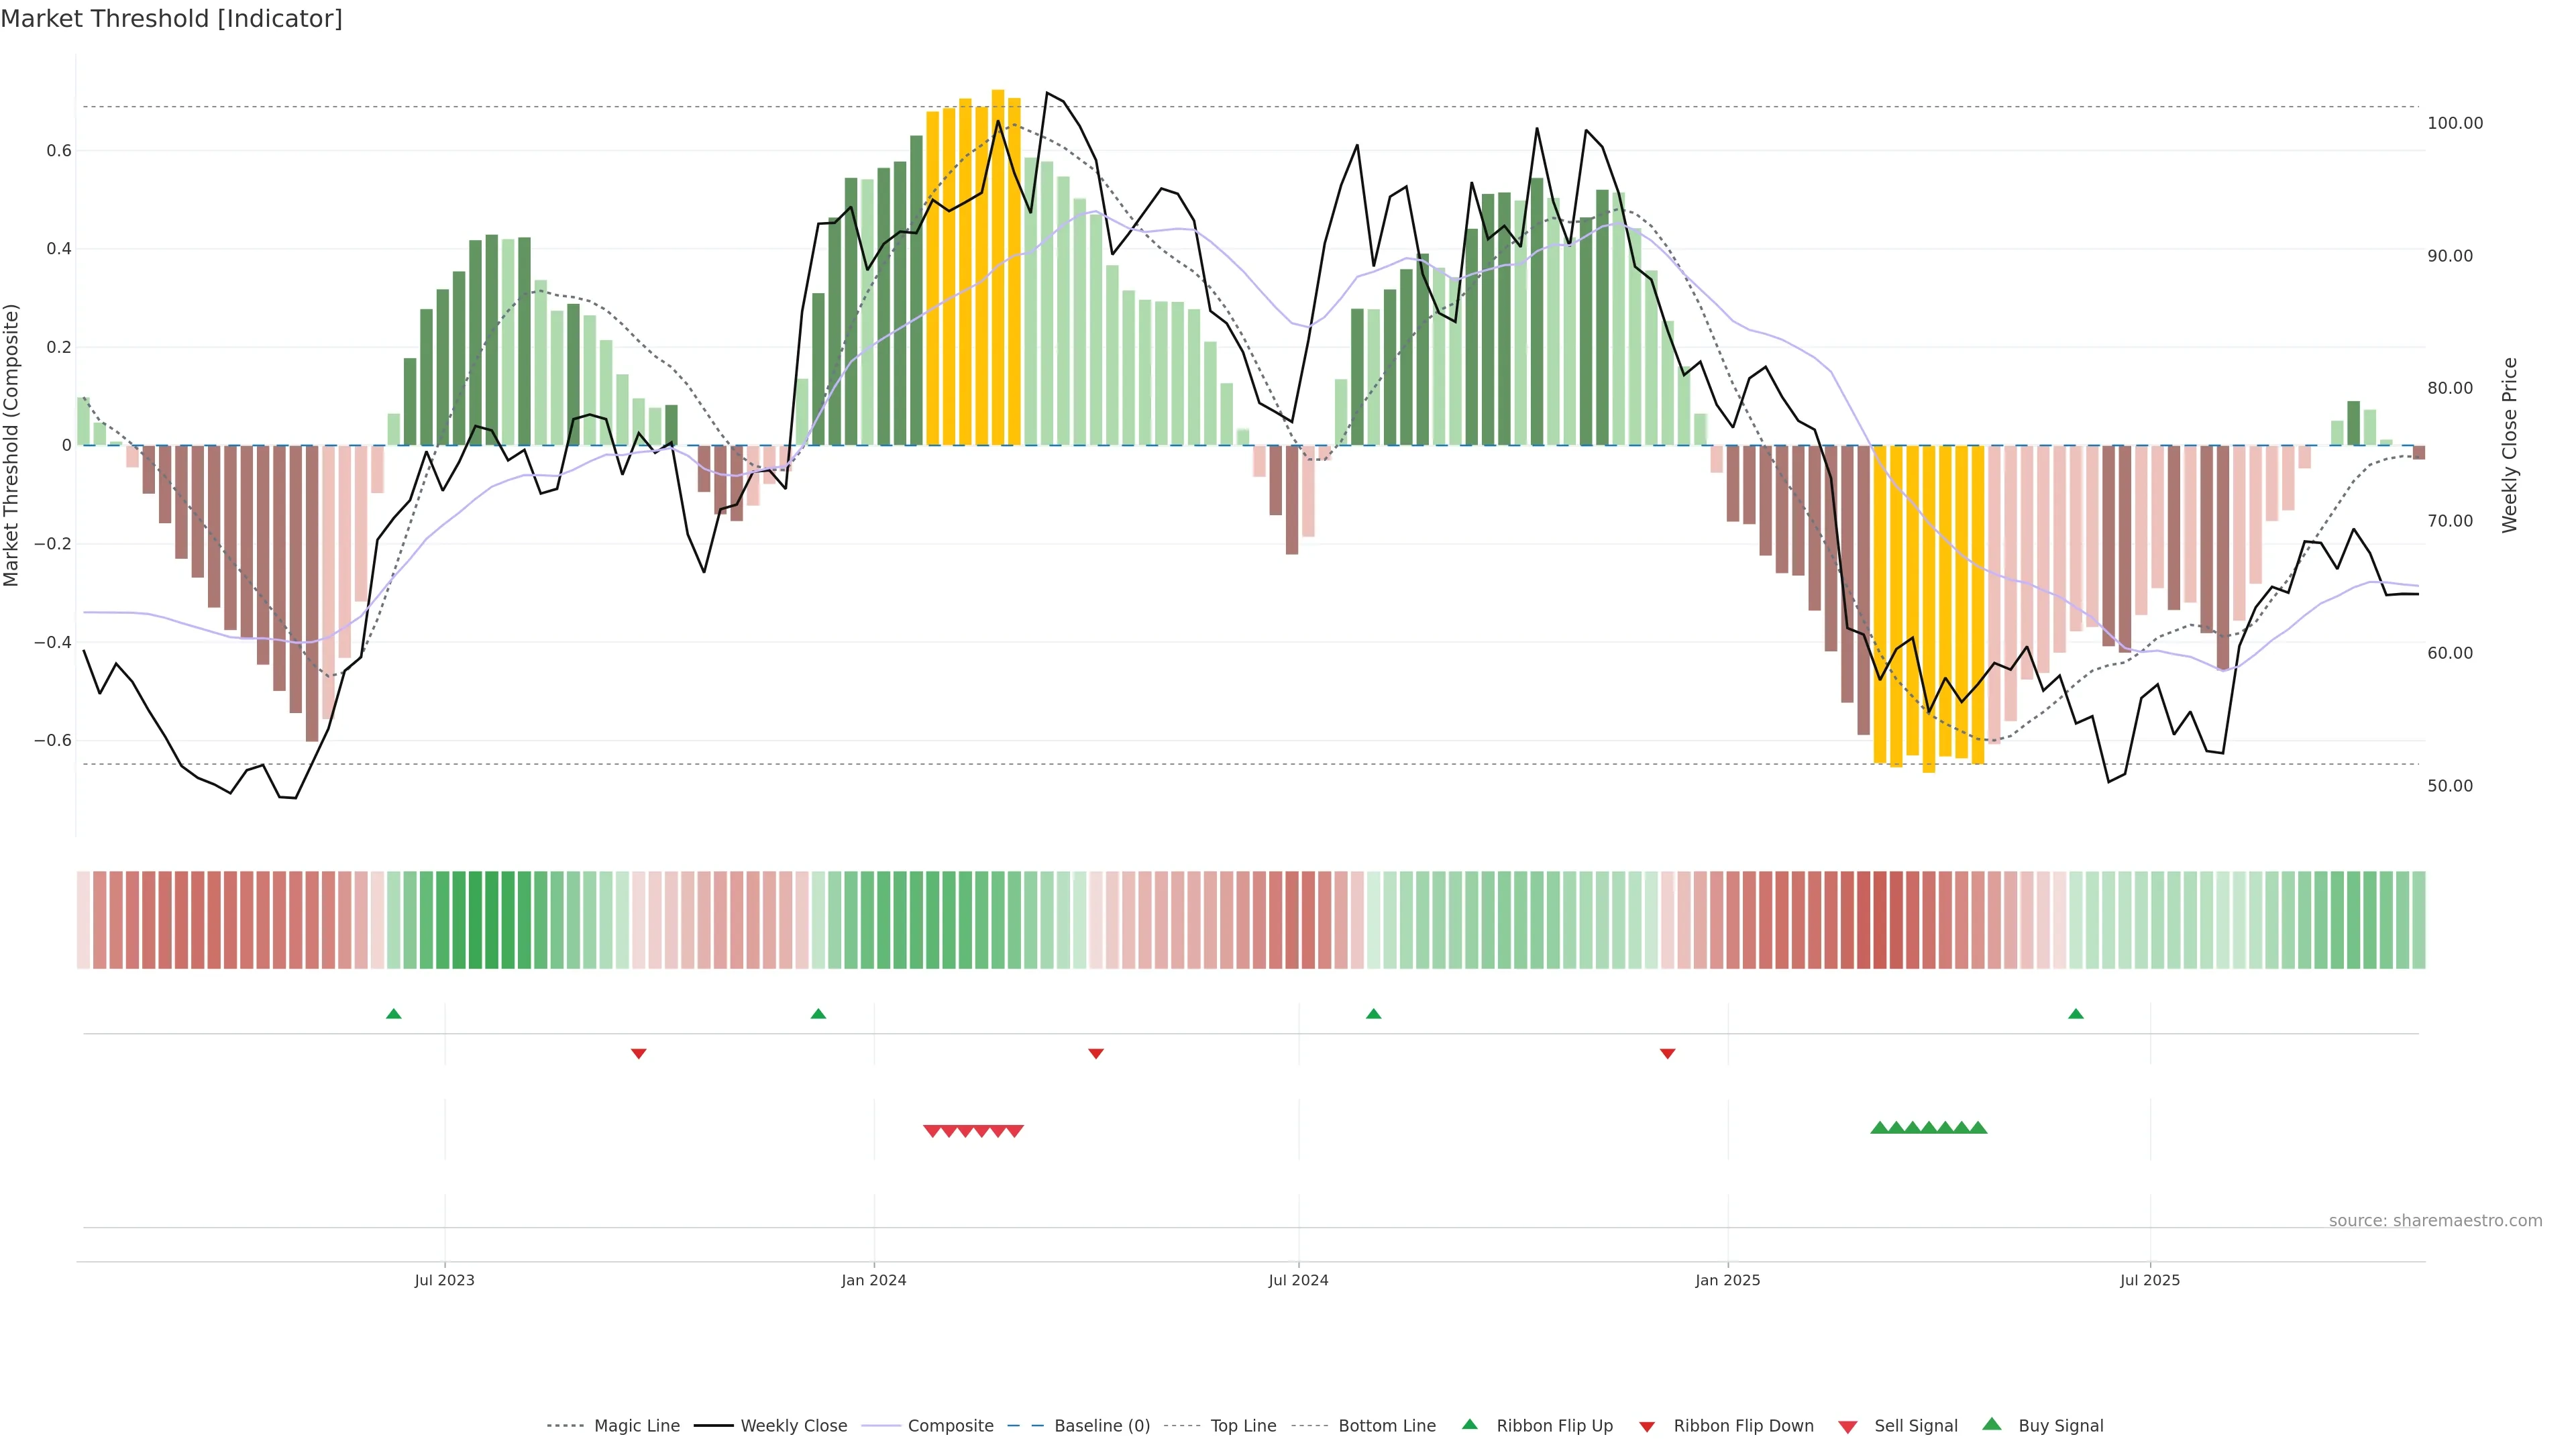The image size is (2576, 1449).
Task: Click the last green ribbon flip up marker
Action: coord(2076,1014)
